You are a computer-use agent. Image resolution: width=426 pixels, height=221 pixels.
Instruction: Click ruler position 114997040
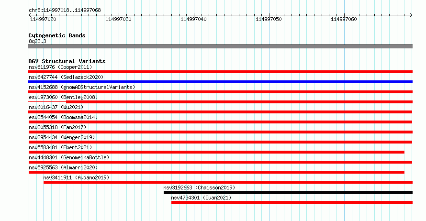click(193, 19)
